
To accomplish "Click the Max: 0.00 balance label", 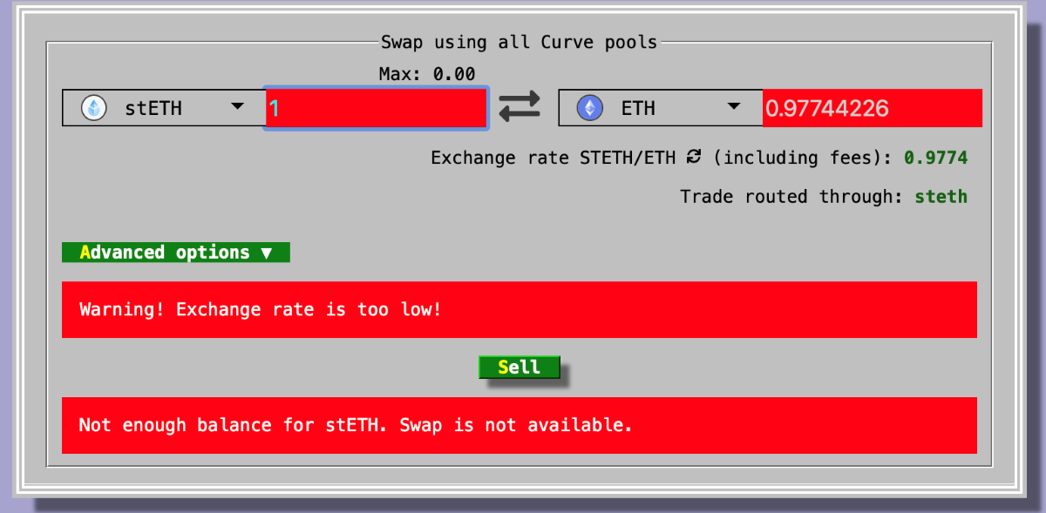I will 427,74.
